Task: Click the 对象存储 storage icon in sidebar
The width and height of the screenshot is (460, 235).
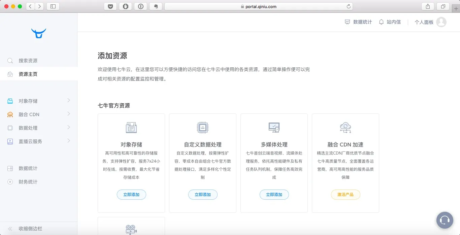Action: coord(10,101)
